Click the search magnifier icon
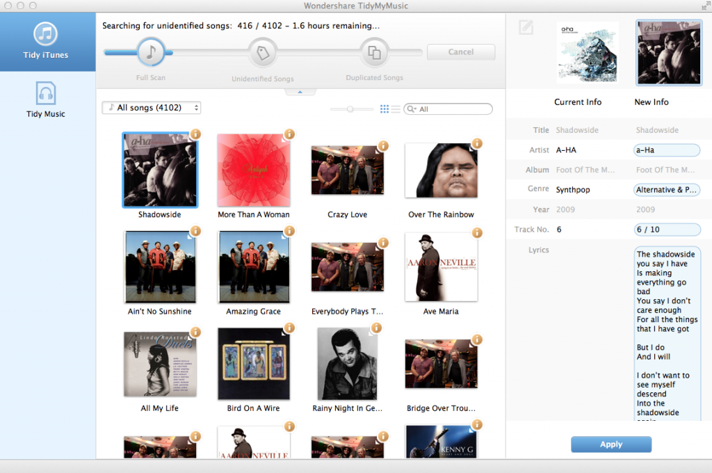712x473 pixels. point(411,109)
